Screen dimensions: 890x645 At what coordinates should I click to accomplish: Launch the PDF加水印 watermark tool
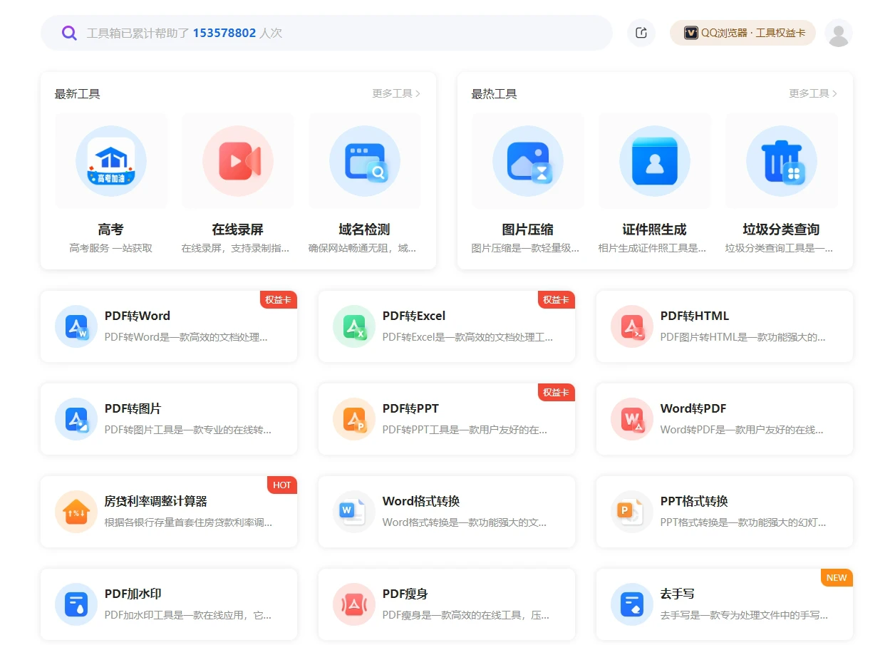[76, 604]
